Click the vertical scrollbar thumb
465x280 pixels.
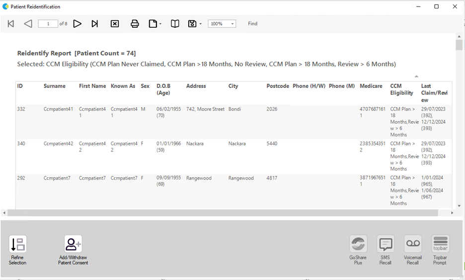click(x=459, y=45)
